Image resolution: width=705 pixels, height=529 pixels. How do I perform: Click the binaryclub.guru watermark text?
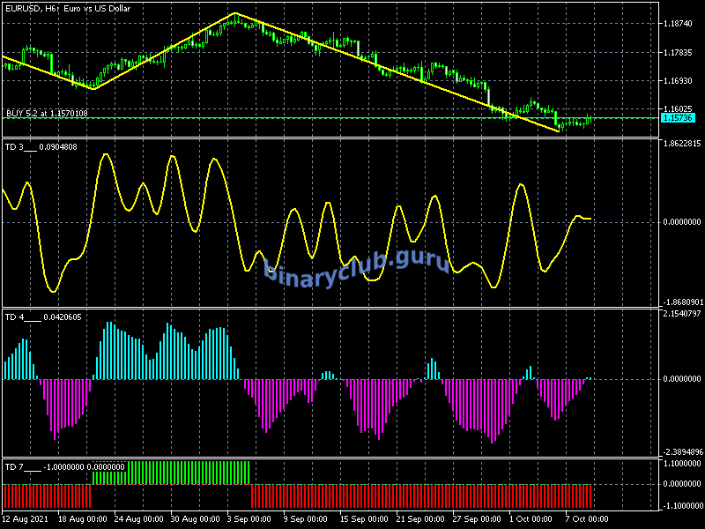(x=356, y=264)
